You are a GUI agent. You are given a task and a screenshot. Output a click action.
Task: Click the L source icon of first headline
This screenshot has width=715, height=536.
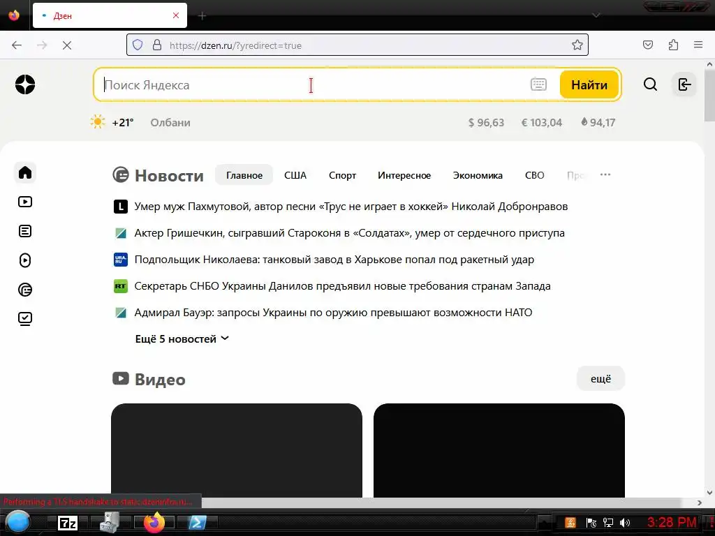tap(120, 207)
